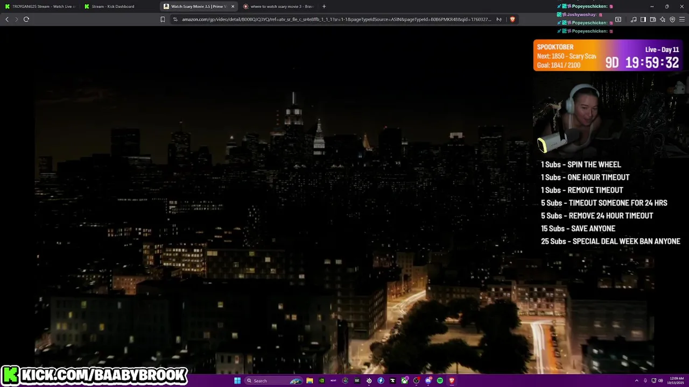The height and width of the screenshot is (387, 689).
Task: Show hidden system tray icons
Action: coord(637,381)
